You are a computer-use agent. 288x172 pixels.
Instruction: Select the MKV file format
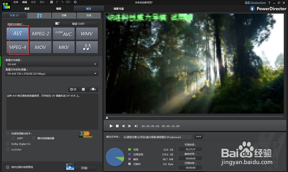click(64, 47)
